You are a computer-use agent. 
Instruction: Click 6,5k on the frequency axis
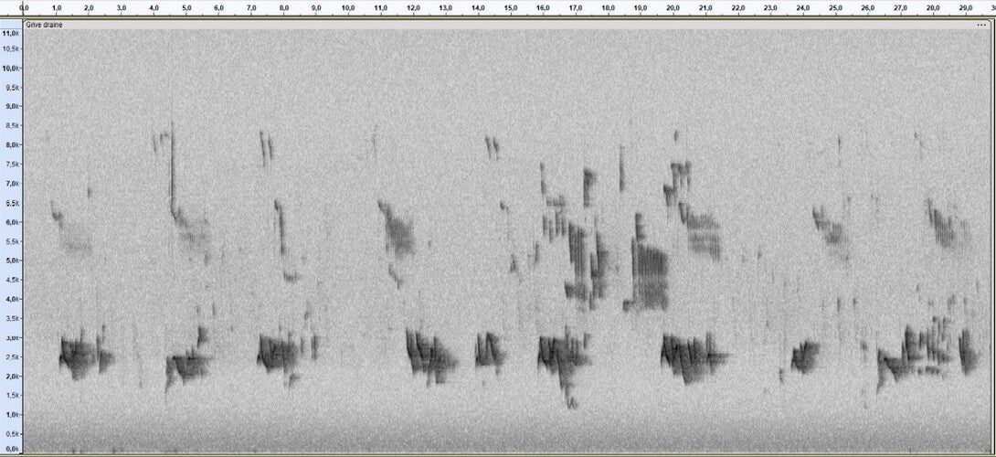click(11, 203)
